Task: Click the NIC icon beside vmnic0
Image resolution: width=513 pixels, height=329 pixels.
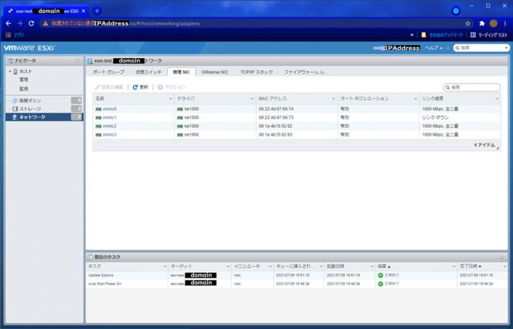Action: [x=98, y=109]
